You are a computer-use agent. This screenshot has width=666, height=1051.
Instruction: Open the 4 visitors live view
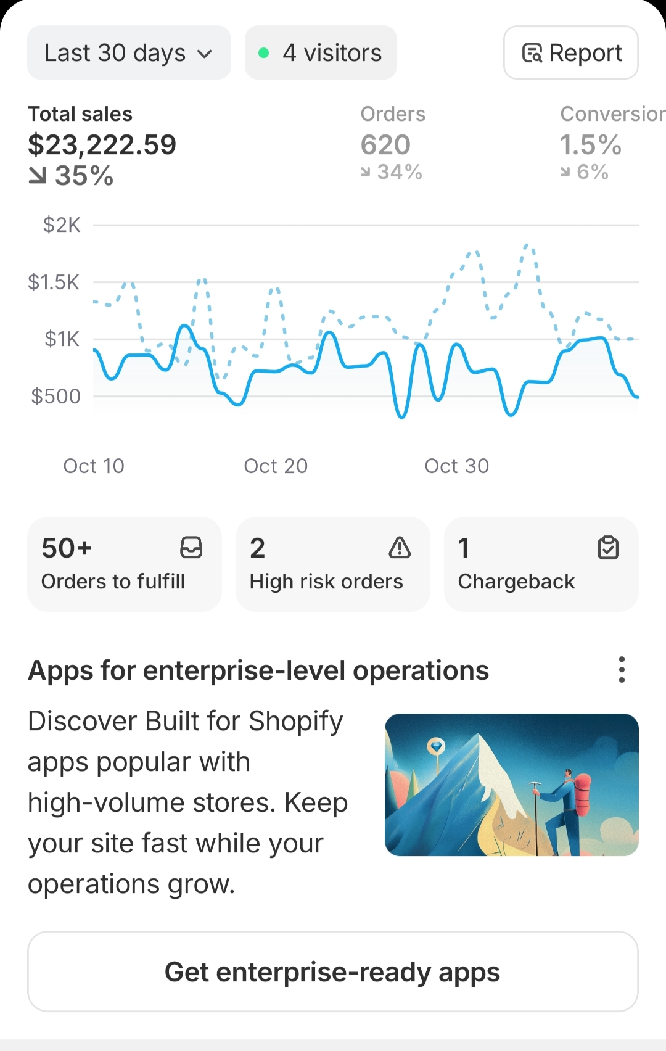(321, 53)
